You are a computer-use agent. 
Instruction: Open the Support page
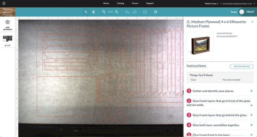[150, 3]
